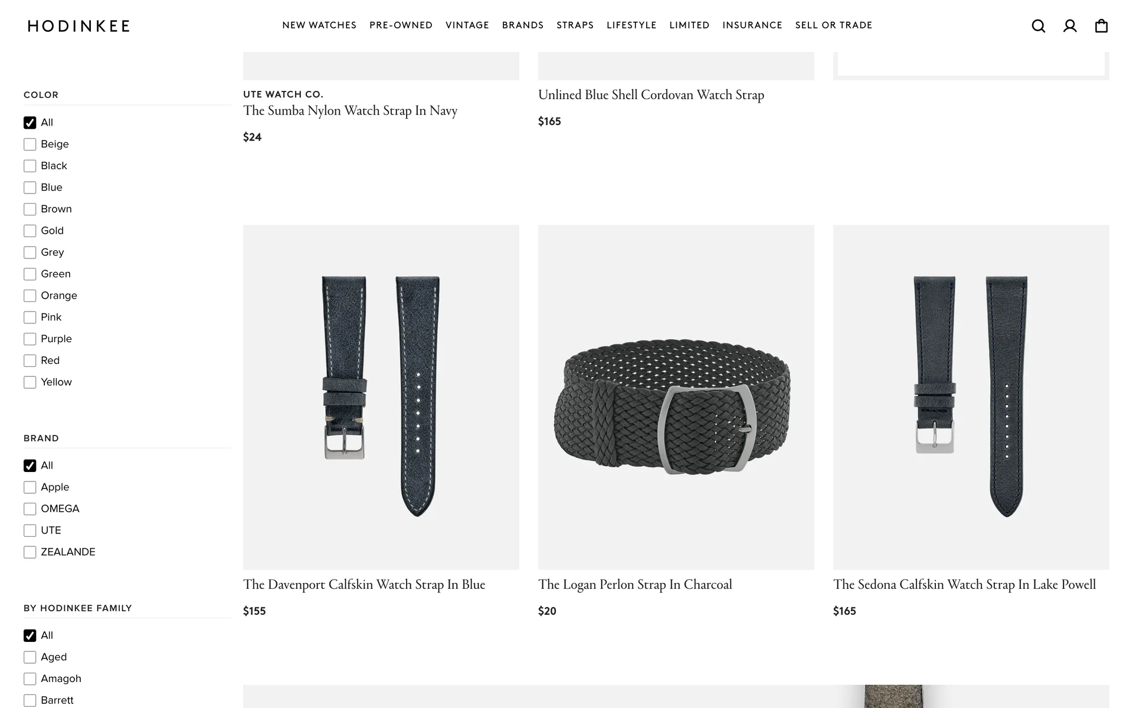Select the Apple brand checkbox

pos(30,487)
